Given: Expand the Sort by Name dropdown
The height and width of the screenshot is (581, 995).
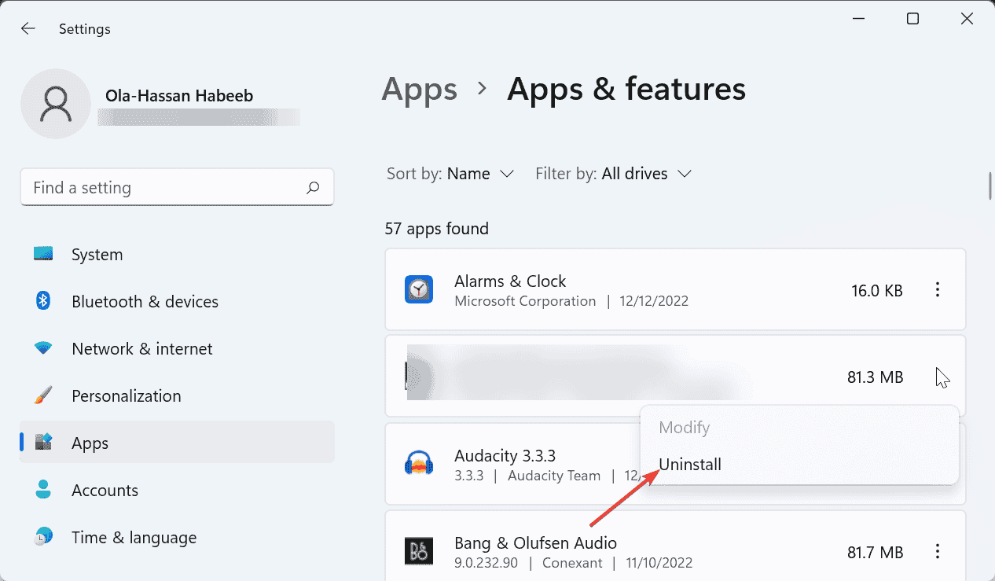Looking at the screenshot, I should pyautogui.click(x=480, y=174).
